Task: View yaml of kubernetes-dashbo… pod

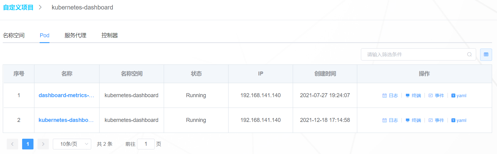Action: pos(459,120)
